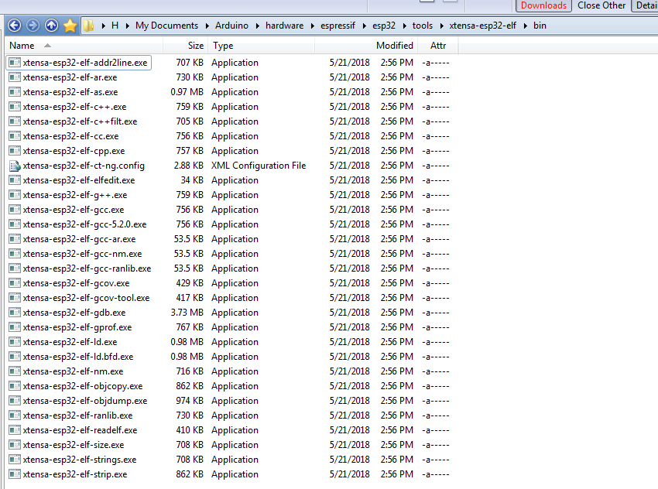The width and height of the screenshot is (658, 489).
Task: Select file xtensa-esp32-elf-strings.exe
Action: tap(80, 460)
